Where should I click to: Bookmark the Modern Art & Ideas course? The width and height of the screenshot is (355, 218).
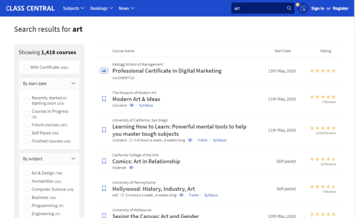click(104, 99)
